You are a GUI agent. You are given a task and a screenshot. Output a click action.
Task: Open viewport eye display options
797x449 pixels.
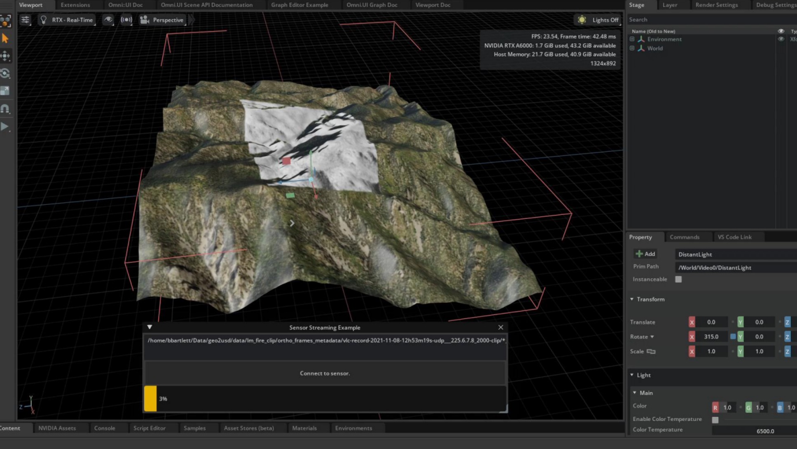coord(108,20)
